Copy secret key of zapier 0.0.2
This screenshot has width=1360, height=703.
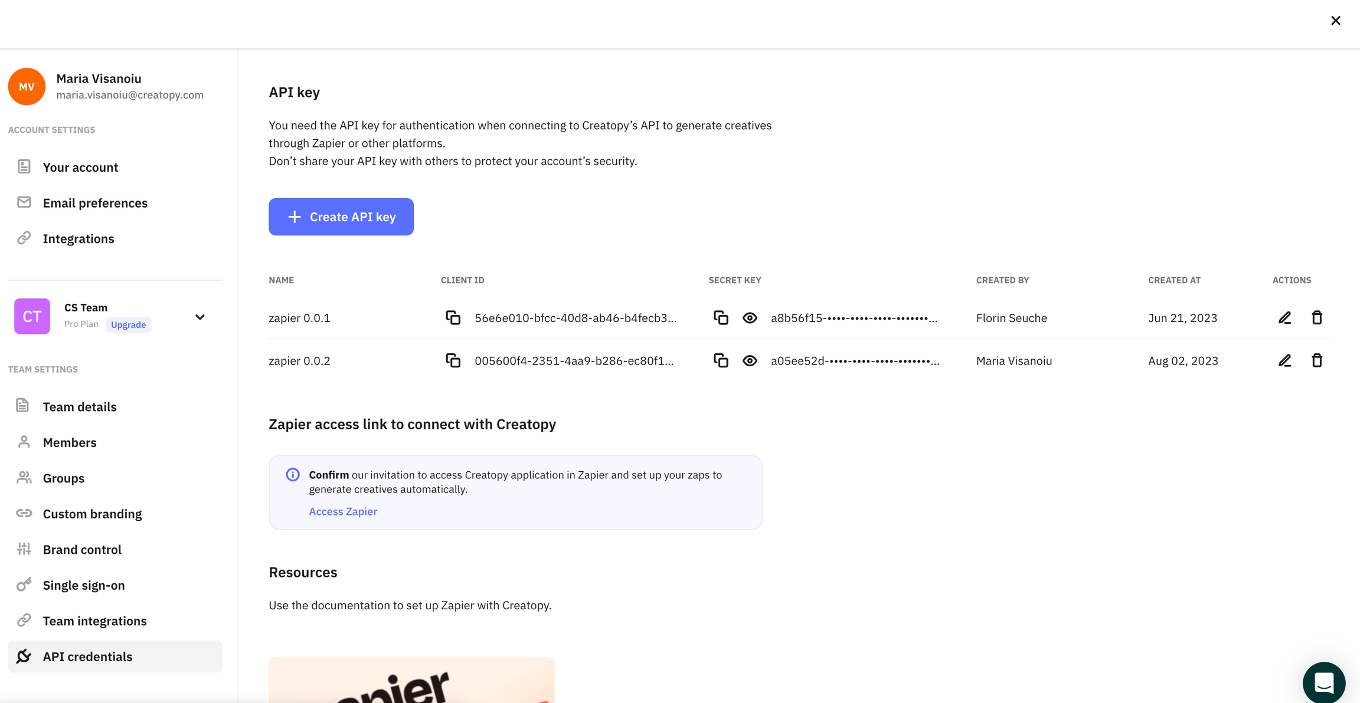pos(721,360)
